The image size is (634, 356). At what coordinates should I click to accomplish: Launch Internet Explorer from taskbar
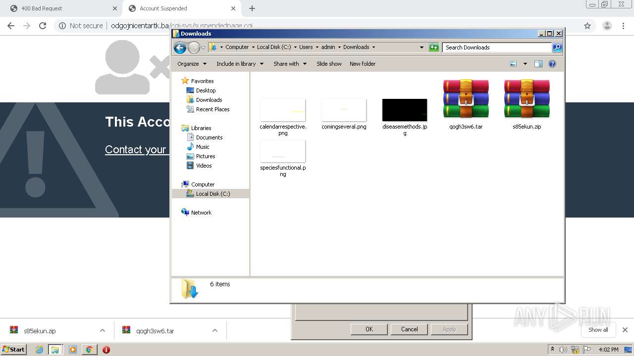pyautogui.click(x=39, y=350)
